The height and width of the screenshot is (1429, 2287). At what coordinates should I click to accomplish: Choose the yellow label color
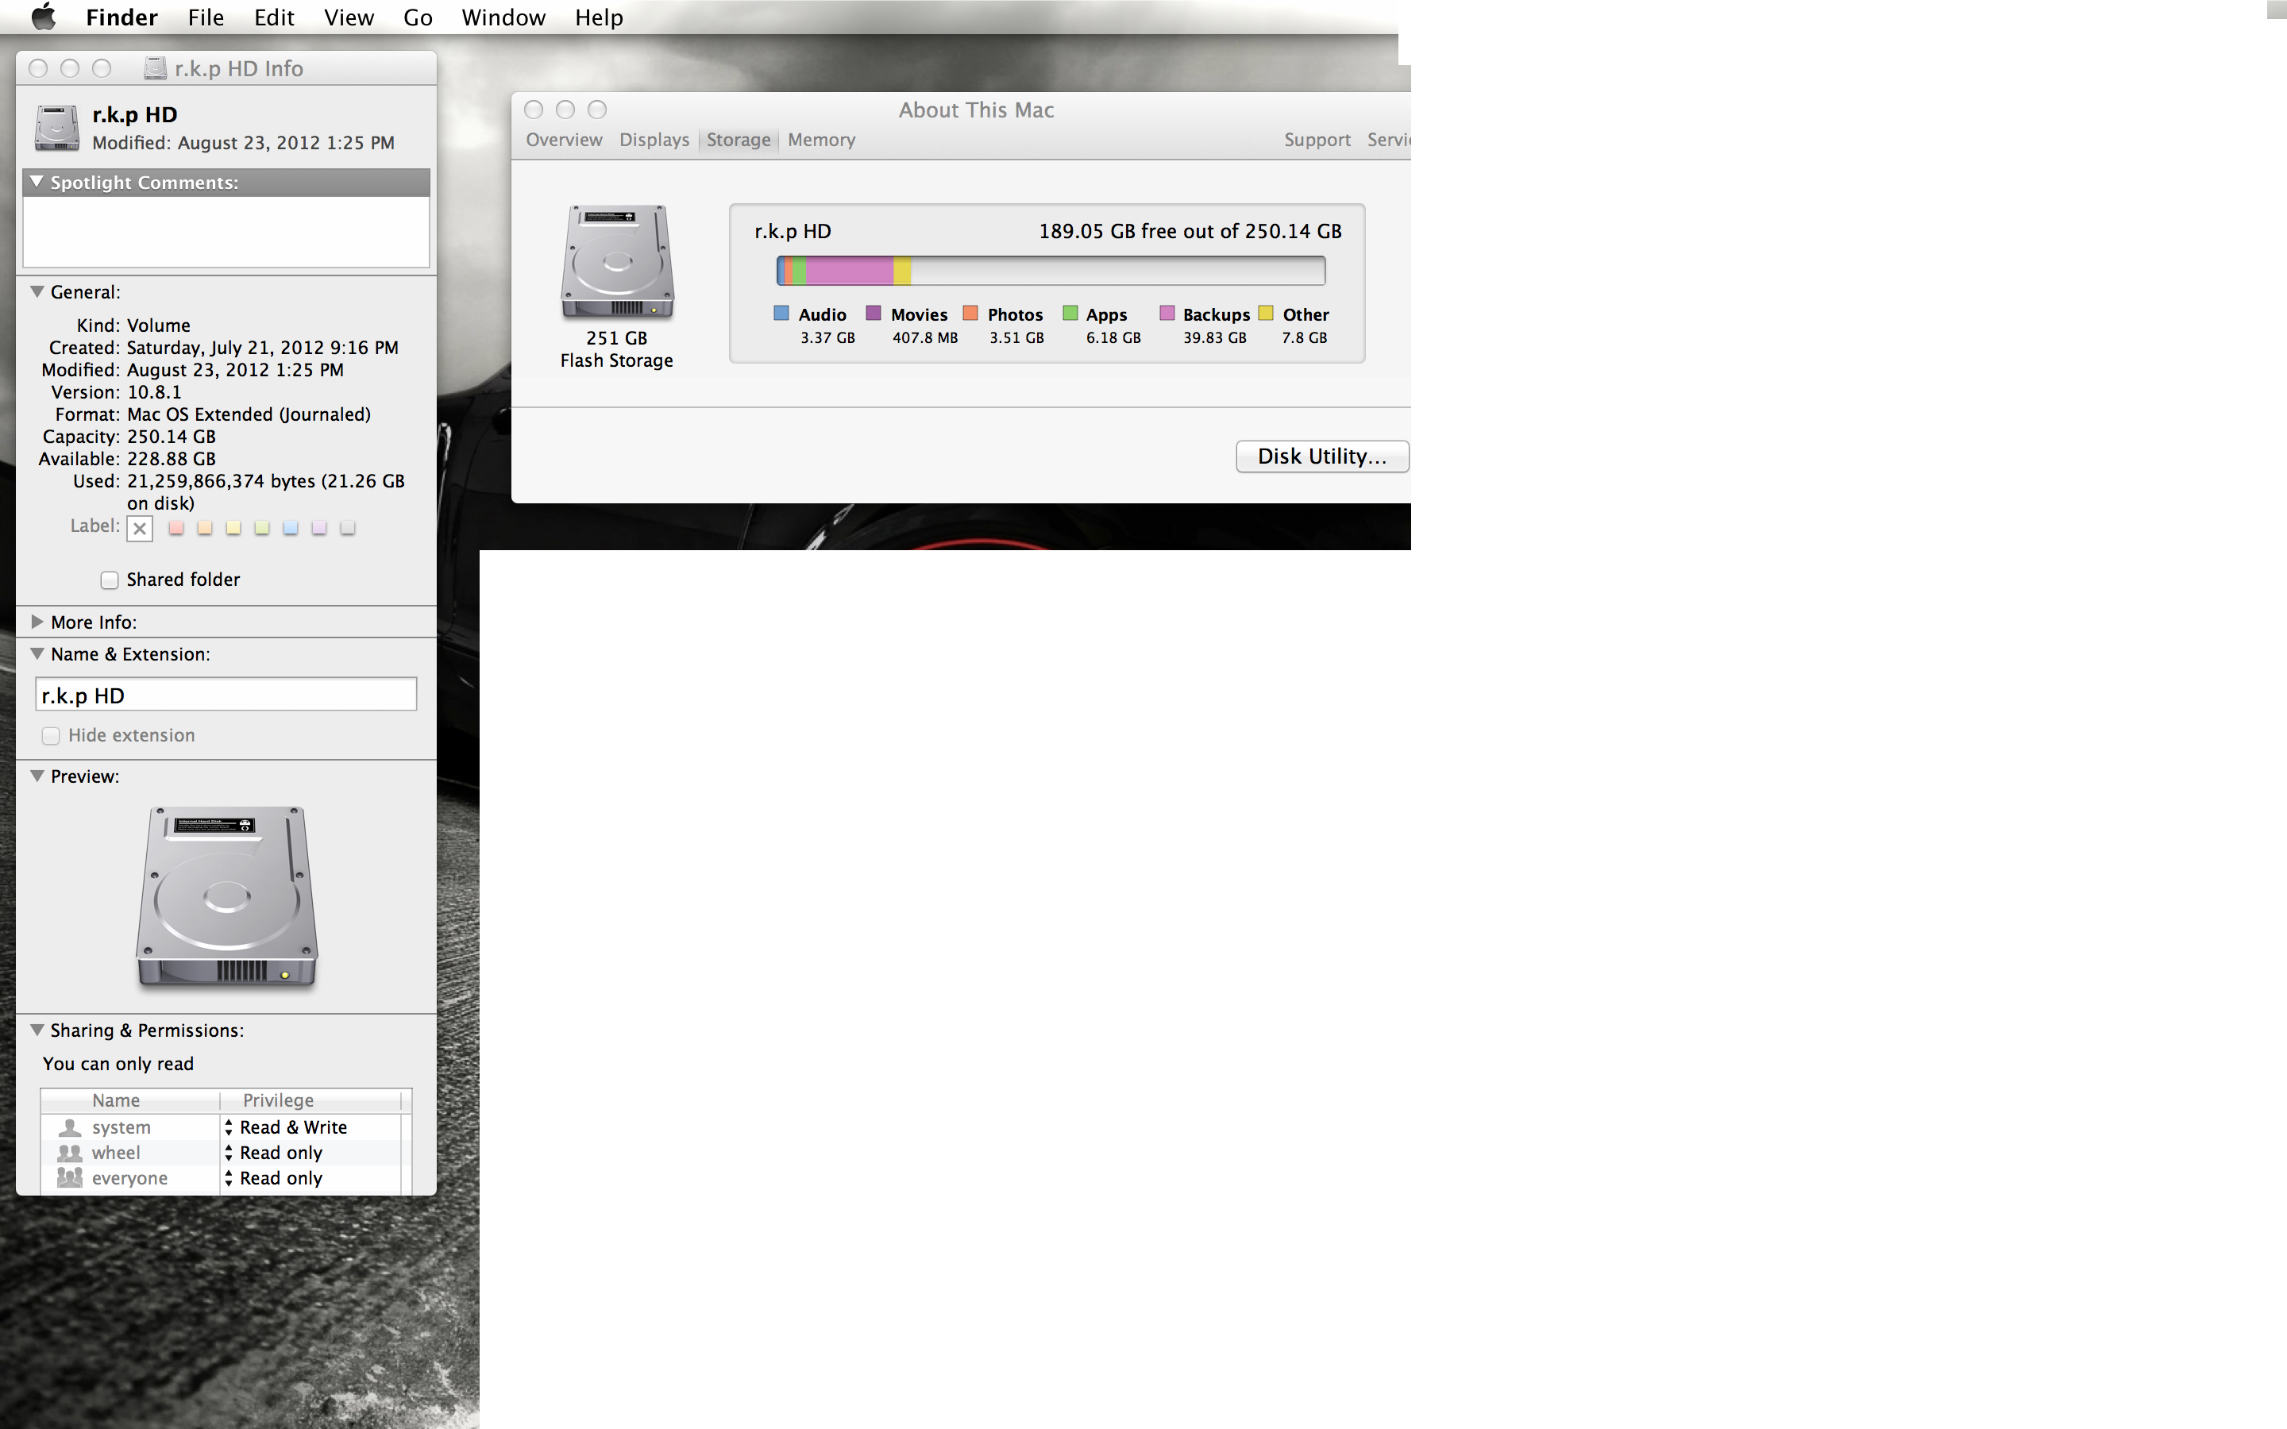(233, 527)
